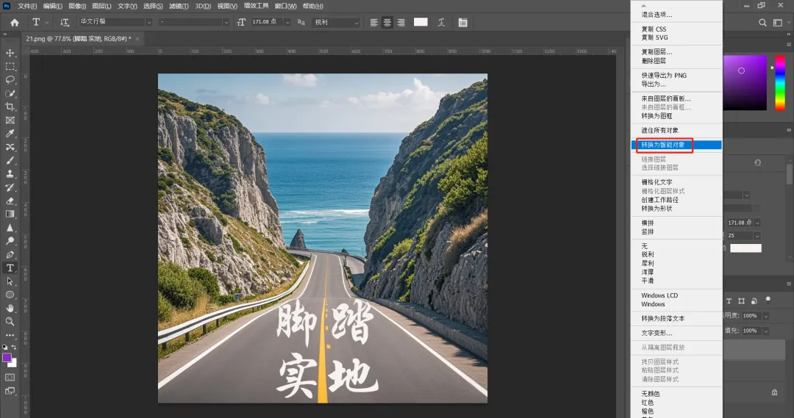Toggle the smart object layer filter icon

pos(754,301)
